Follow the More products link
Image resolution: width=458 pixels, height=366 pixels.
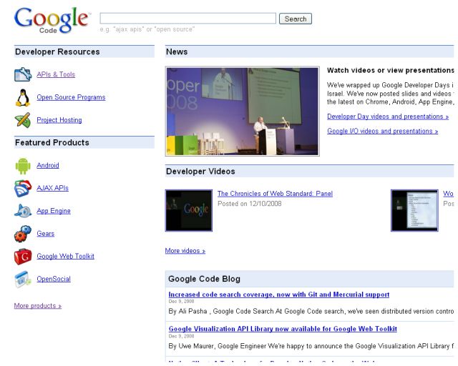point(38,305)
